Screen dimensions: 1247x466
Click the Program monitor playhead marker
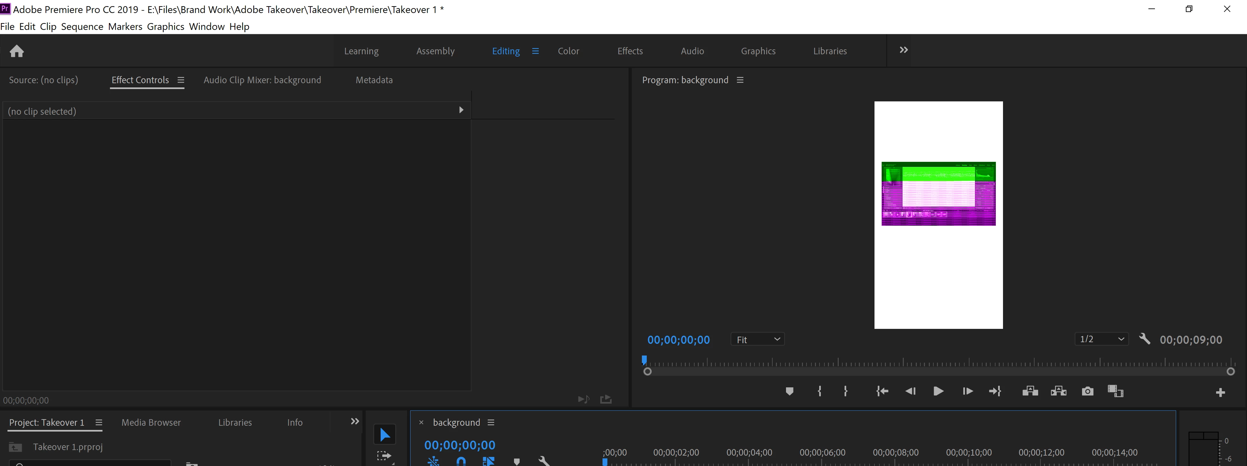[x=644, y=360]
